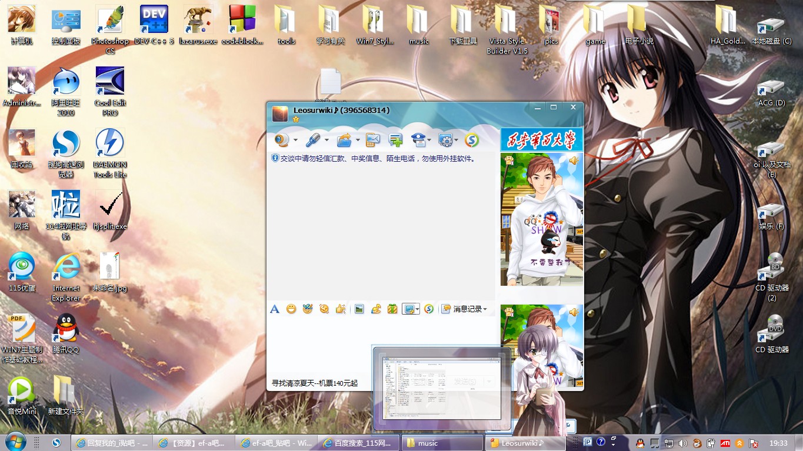Open the font settings letter A icon
This screenshot has width=803, height=451.
coord(275,309)
